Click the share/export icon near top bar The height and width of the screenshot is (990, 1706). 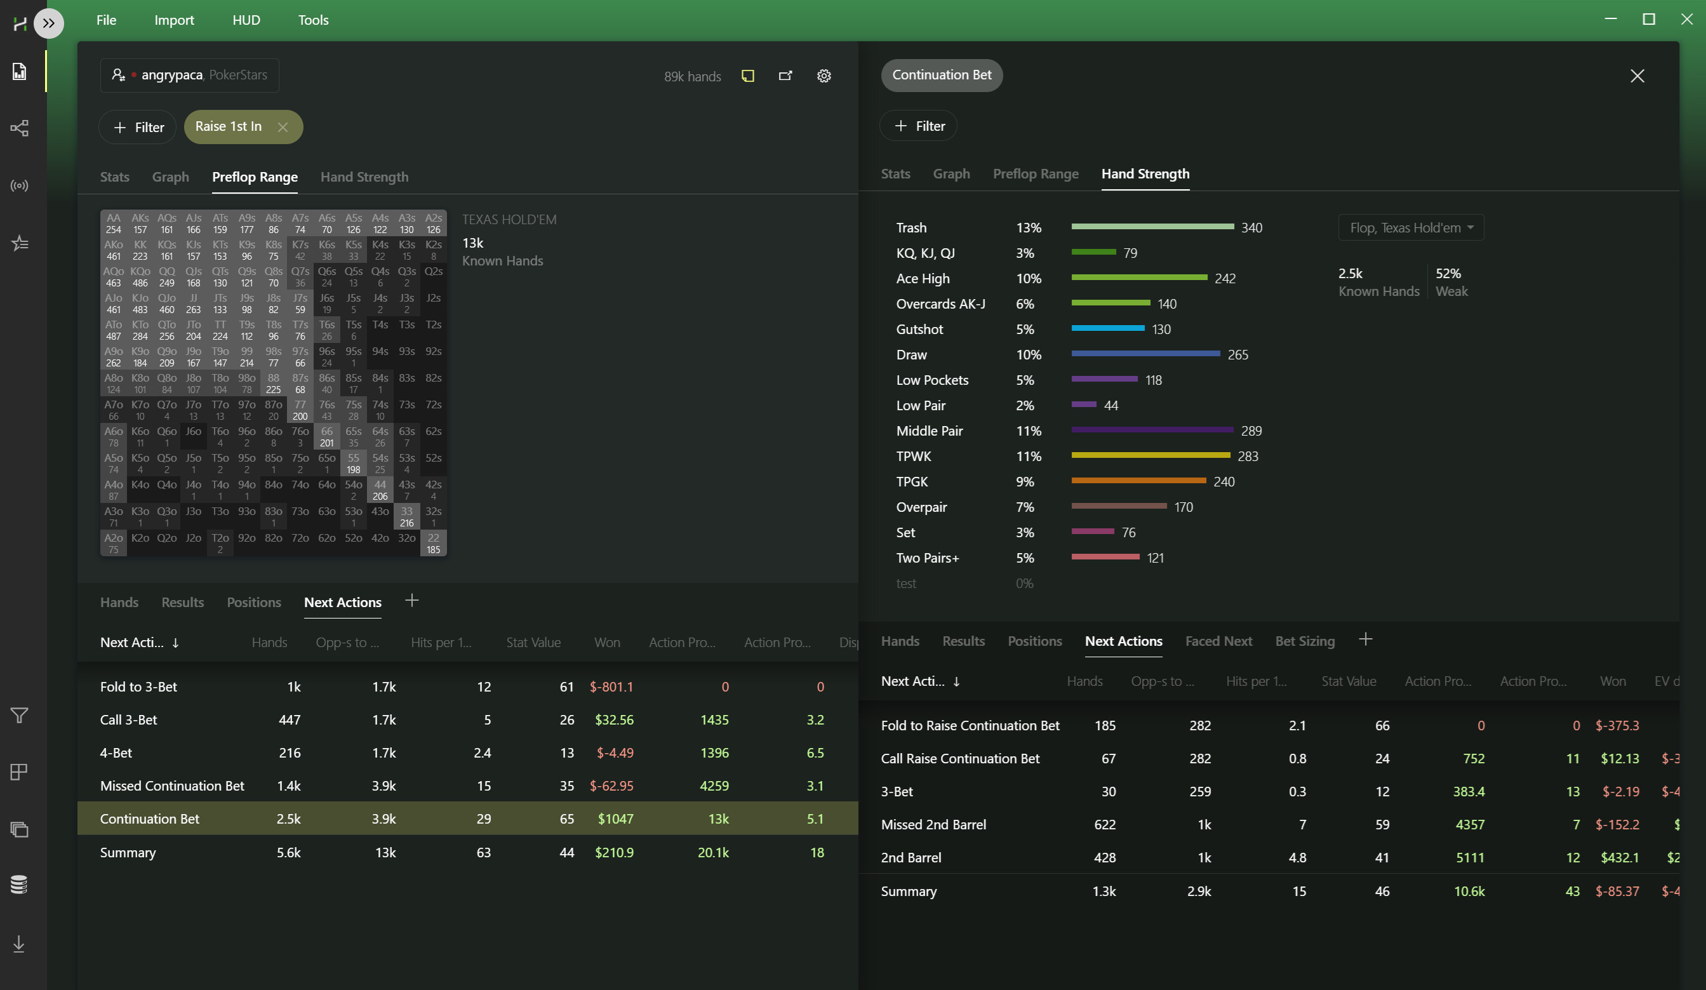[x=786, y=74]
